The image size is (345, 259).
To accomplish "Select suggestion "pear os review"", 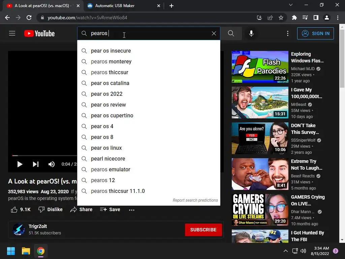I will click(x=149, y=105).
